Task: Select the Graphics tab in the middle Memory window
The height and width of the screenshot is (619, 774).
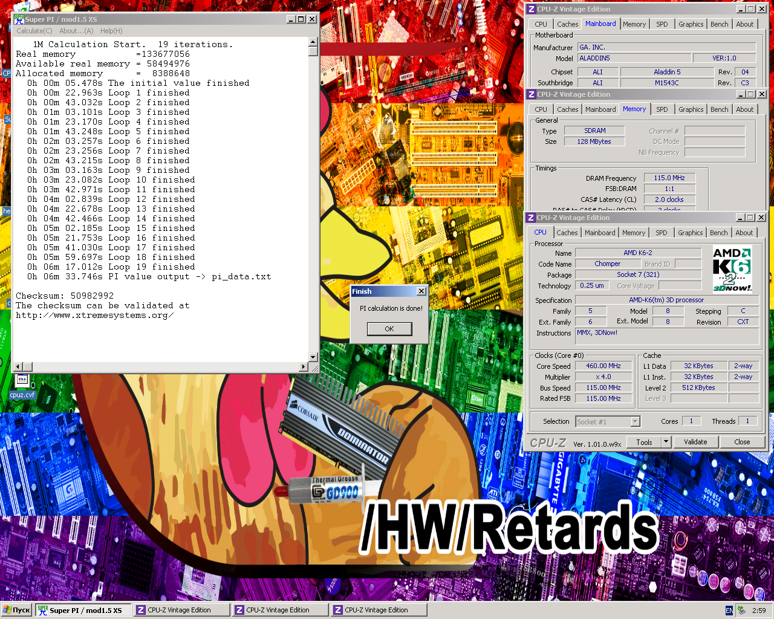Action: click(x=691, y=109)
